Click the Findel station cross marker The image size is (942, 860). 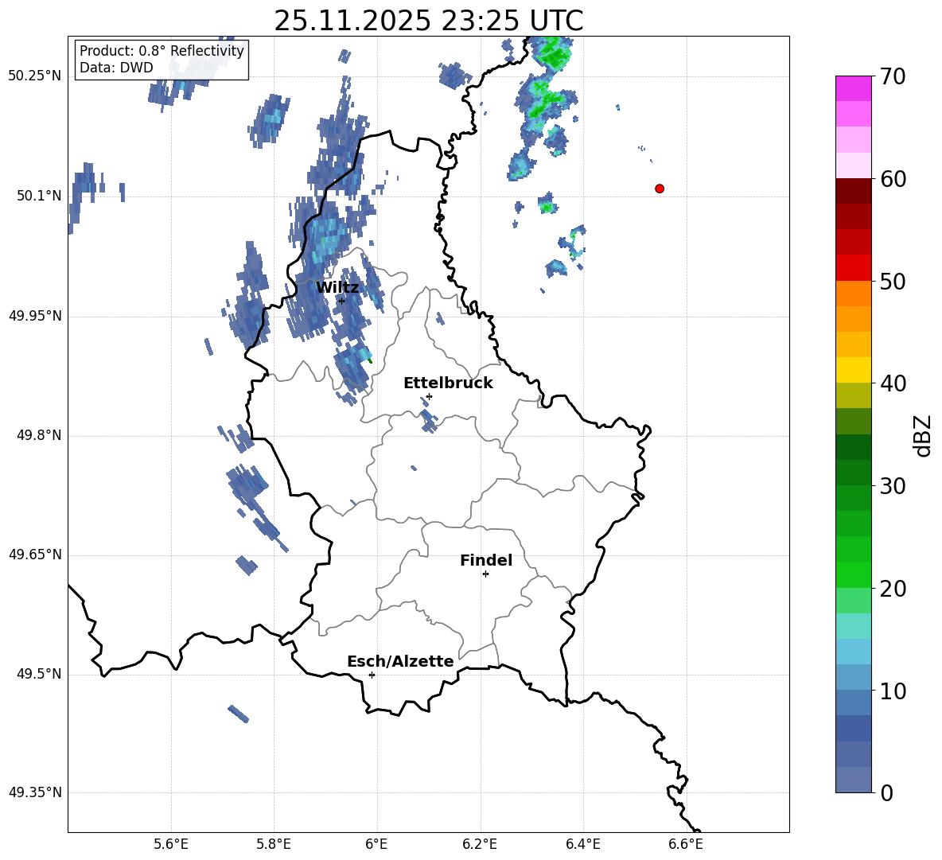pyautogui.click(x=485, y=574)
